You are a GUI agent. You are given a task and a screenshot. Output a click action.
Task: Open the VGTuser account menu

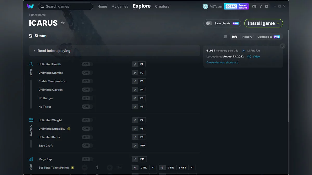(212, 6)
